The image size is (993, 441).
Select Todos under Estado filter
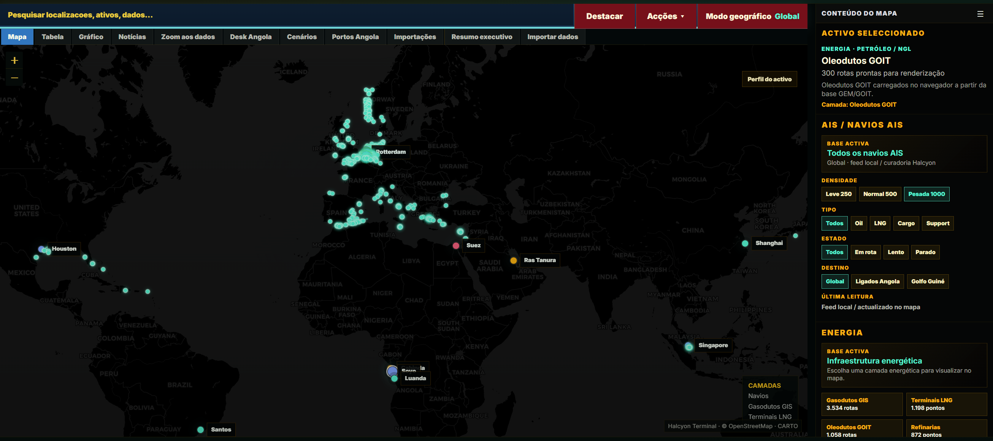pyautogui.click(x=834, y=252)
